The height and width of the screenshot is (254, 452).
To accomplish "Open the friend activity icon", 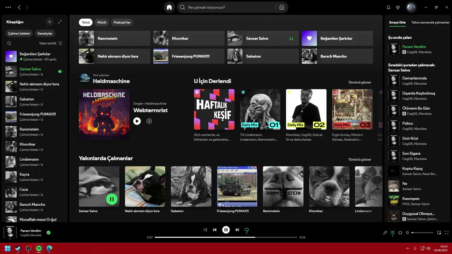I will (398, 7).
